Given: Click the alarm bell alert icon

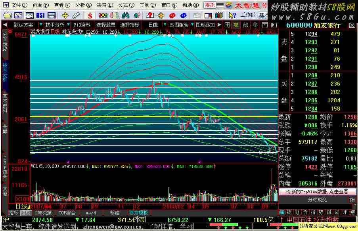Looking at the screenshot, I should point(137,15).
